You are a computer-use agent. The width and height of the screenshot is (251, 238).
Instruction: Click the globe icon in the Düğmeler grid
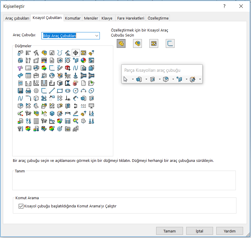[x=52, y=76]
